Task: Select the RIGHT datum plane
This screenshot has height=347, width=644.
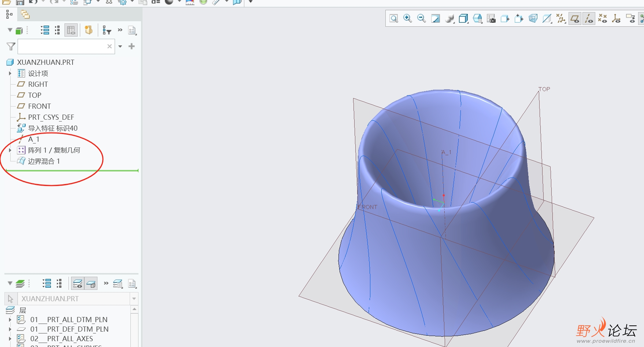Action: point(38,84)
